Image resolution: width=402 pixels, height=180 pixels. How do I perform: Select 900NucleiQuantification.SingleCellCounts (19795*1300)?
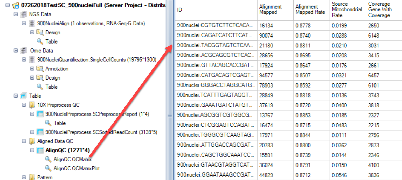[97, 60]
